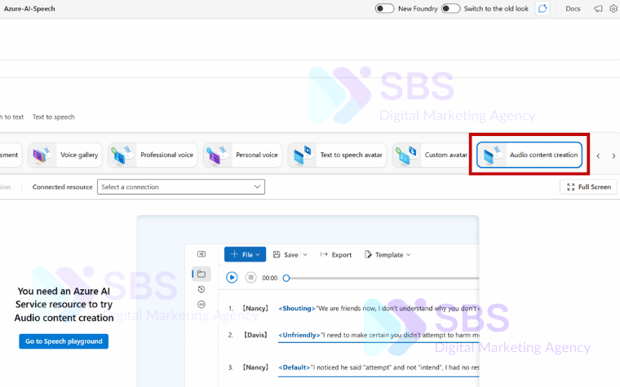Select the Professional voice card
Viewport: 620px width, 387px height.
pos(153,155)
